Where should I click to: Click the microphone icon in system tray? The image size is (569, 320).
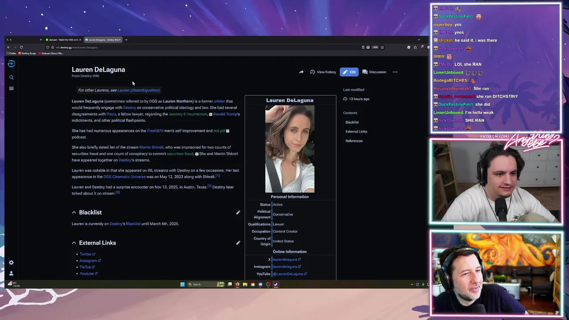pos(423,284)
